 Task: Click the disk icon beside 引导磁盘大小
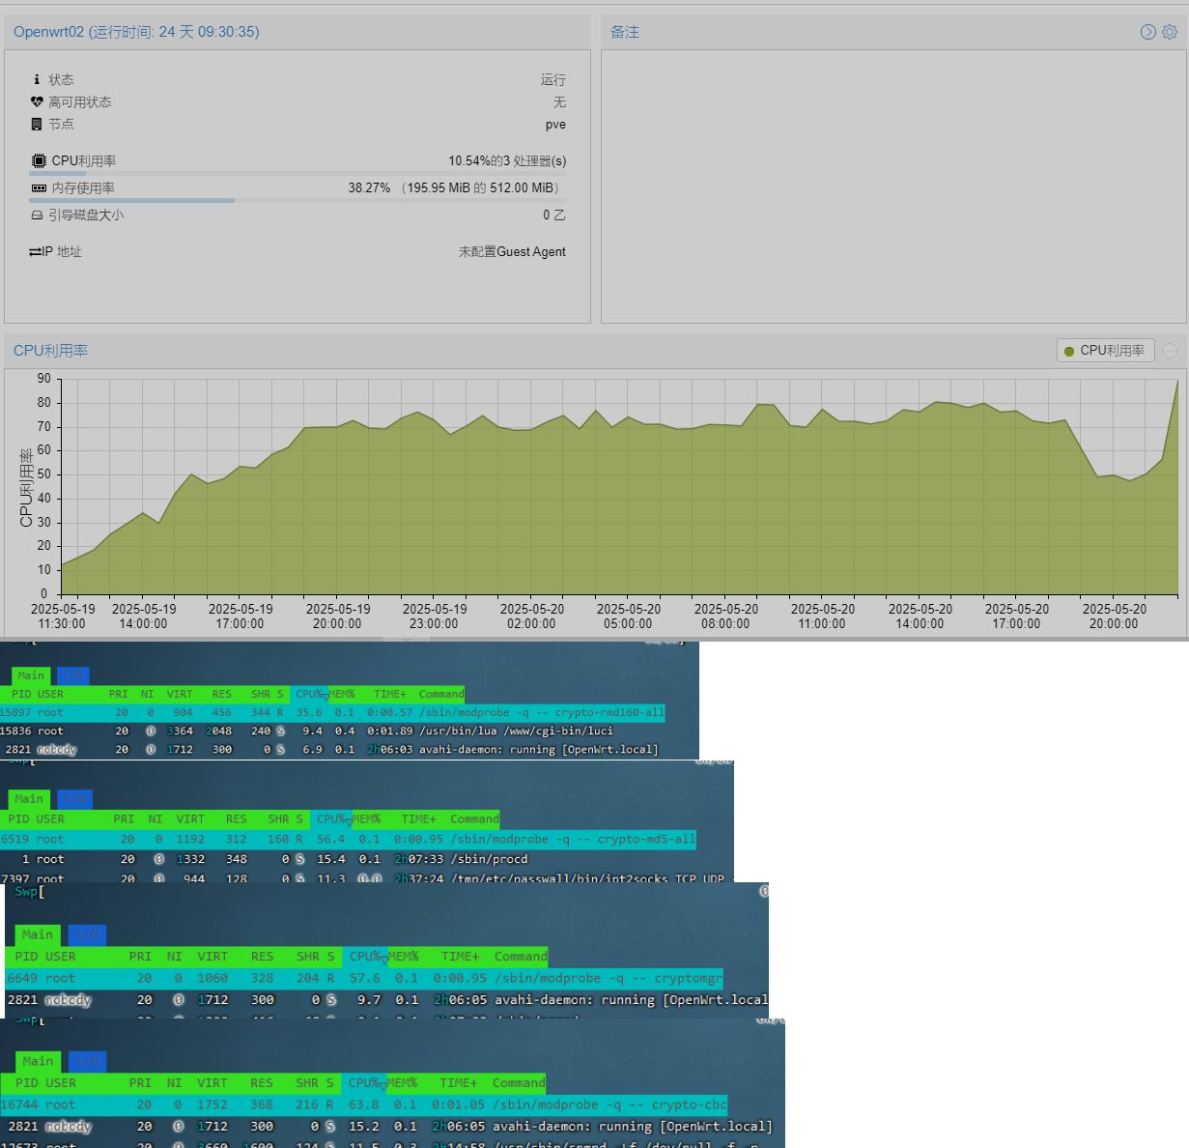[37, 215]
